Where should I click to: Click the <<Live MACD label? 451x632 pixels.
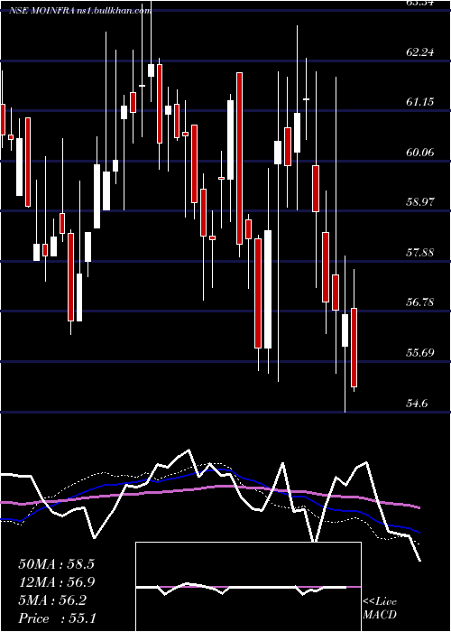tap(380, 609)
